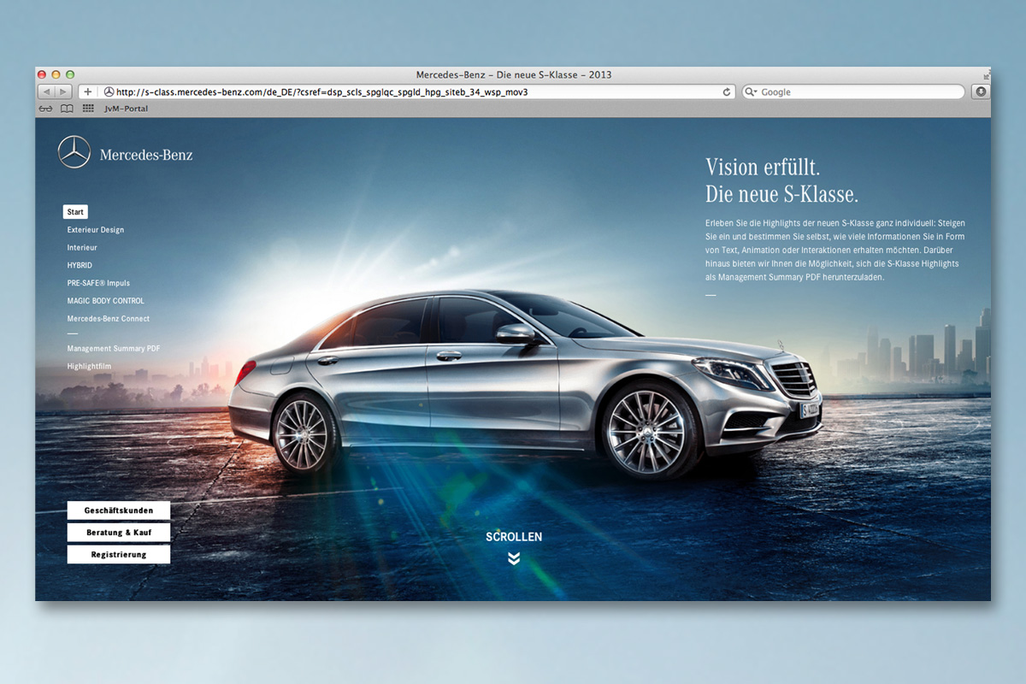Click the Mercedes-Benz star logo
Image resolution: width=1026 pixels, height=684 pixels.
coord(74,153)
